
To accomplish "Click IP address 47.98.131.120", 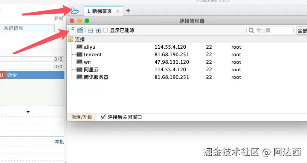I will click(172, 62).
